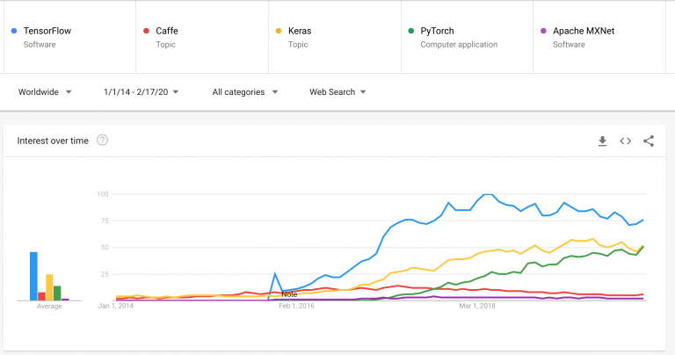Open the help icon beside Interest over time
The image size is (675, 355).
point(103,141)
